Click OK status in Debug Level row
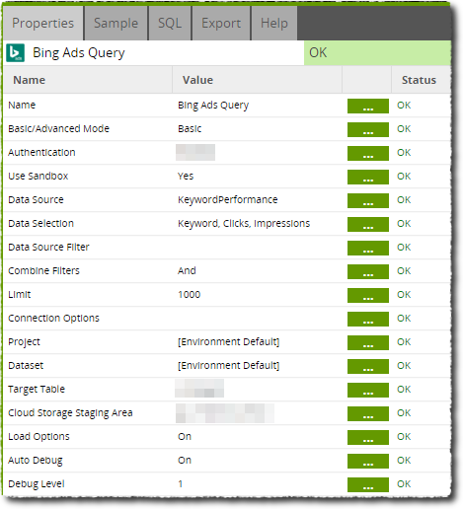The height and width of the screenshot is (509, 463). pyautogui.click(x=404, y=483)
